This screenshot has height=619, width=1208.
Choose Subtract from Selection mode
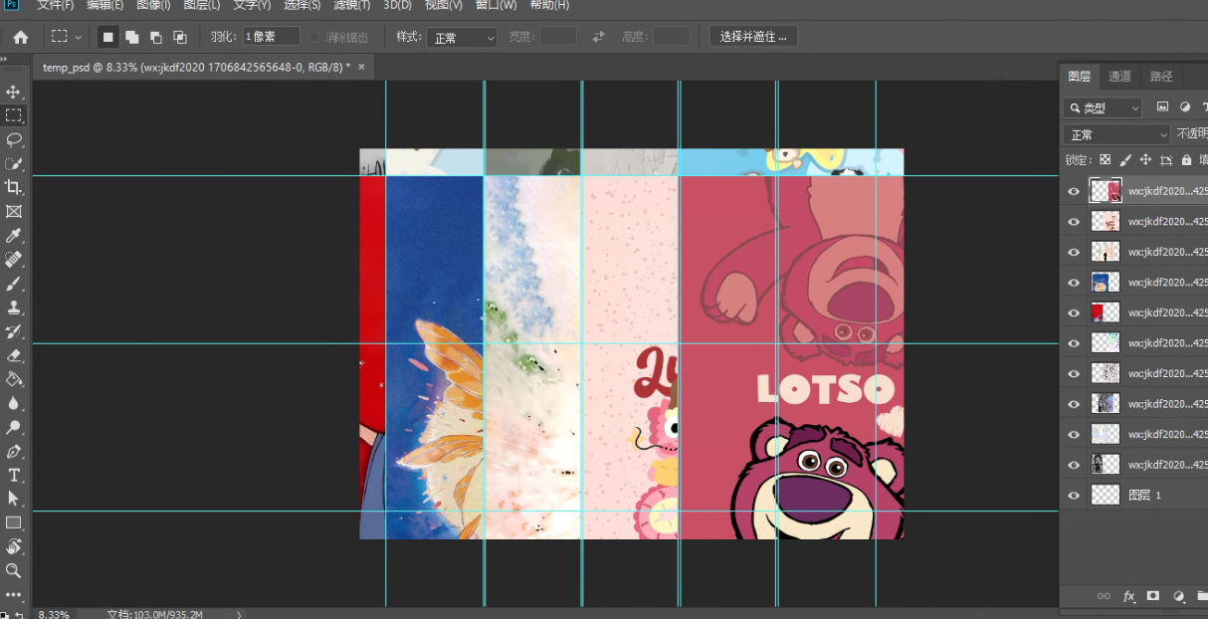click(155, 37)
